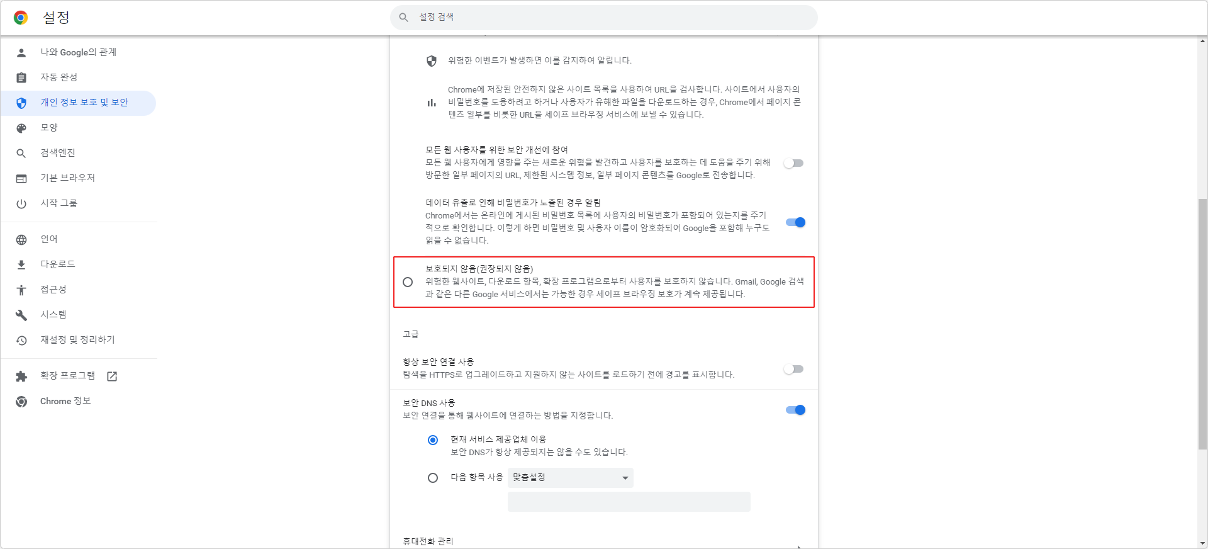Viewport: 1208px width, 549px height.
Task: Click the 항상 보안 연결 사용 label
Action: pos(439,362)
